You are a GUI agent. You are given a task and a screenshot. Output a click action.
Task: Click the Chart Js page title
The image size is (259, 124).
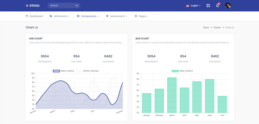pos(32,27)
